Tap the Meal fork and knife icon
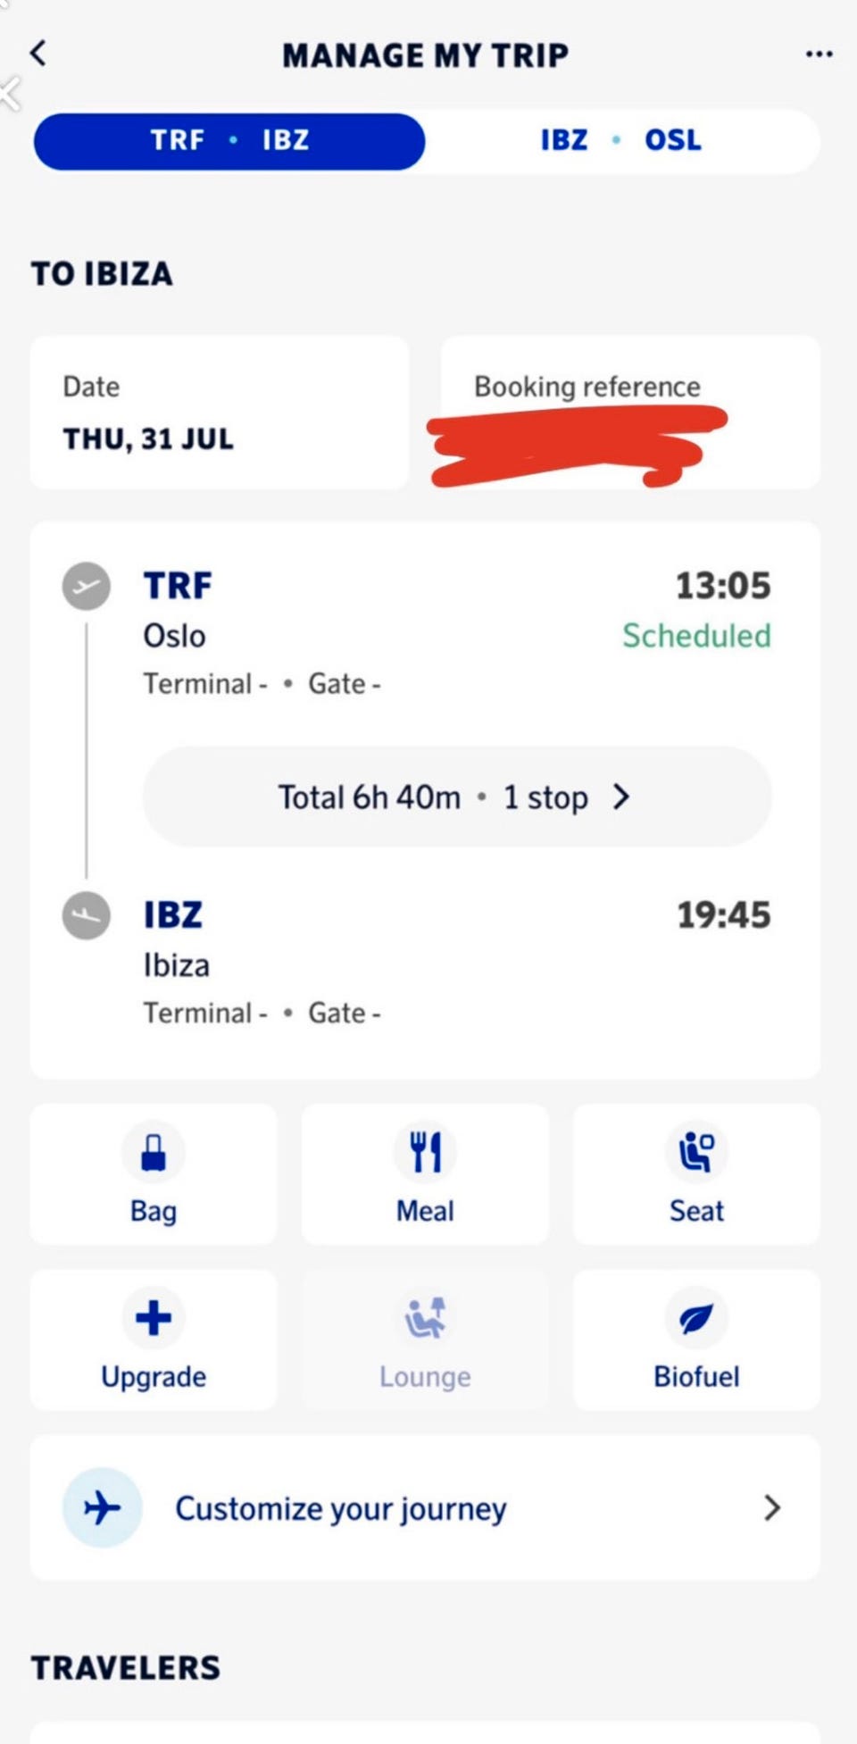The width and height of the screenshot is (857, 1744). click(425, 1152)
